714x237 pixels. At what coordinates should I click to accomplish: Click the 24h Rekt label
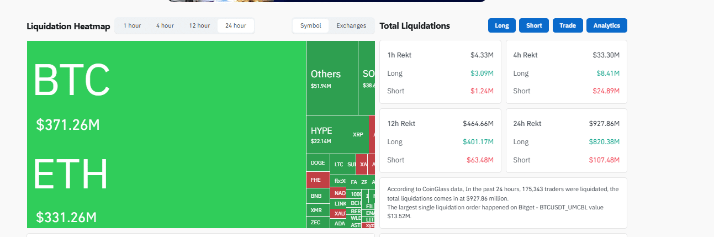click(x=527, y=124)
